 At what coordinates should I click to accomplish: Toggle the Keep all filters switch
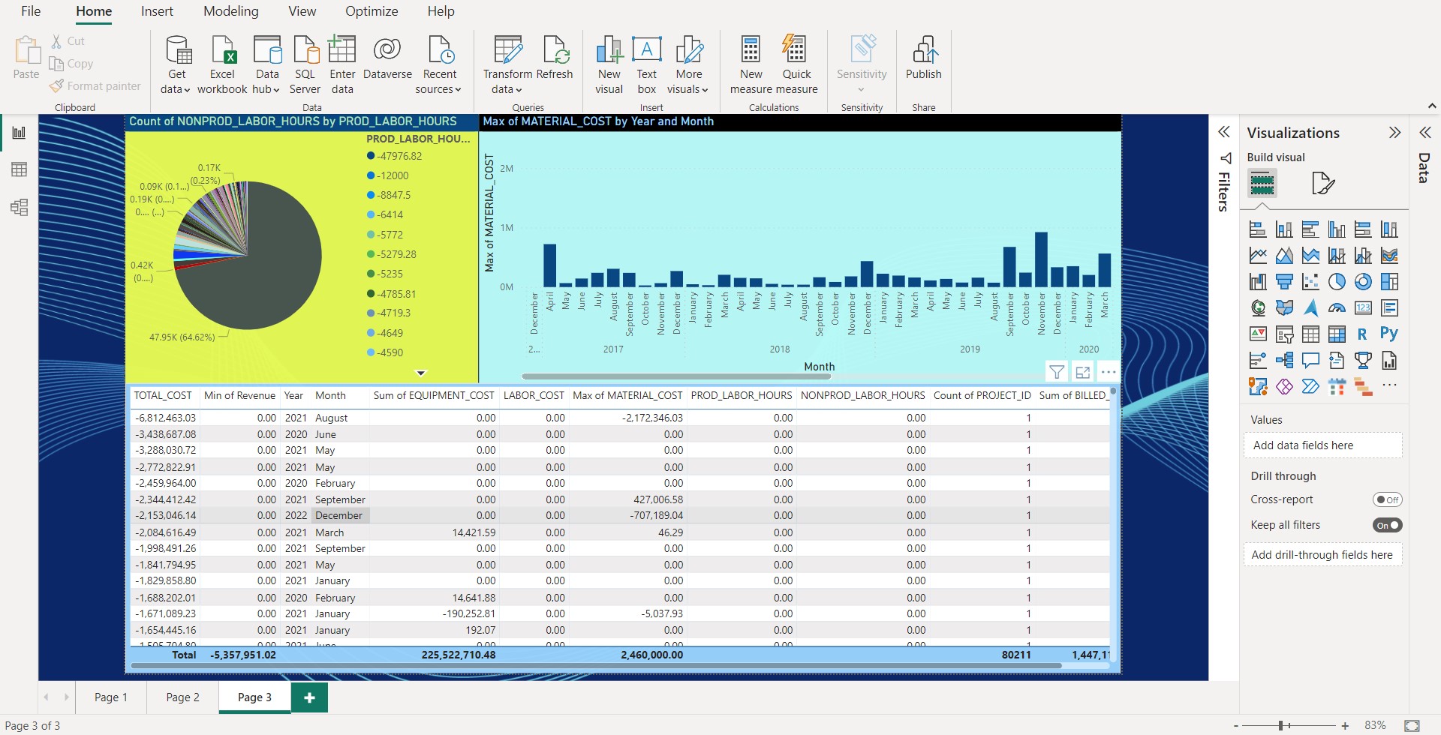(1387, 525)
